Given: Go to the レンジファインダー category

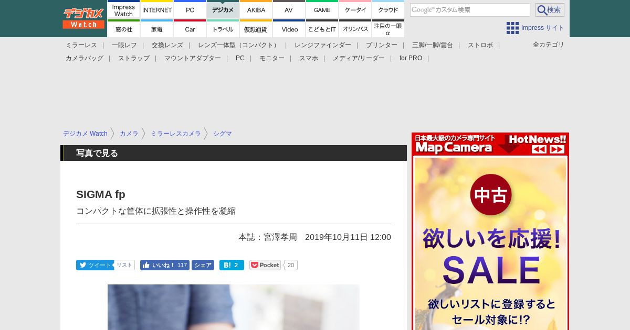Looking at the screenshot, I should click(x=323, y=45).
